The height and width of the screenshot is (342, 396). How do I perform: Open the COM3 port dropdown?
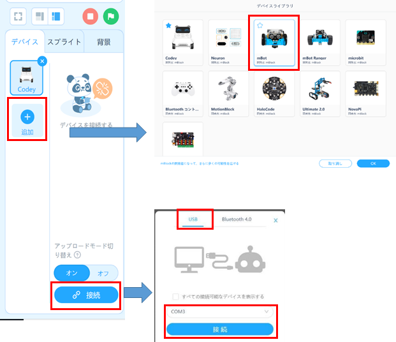click(x=220, y=311)
